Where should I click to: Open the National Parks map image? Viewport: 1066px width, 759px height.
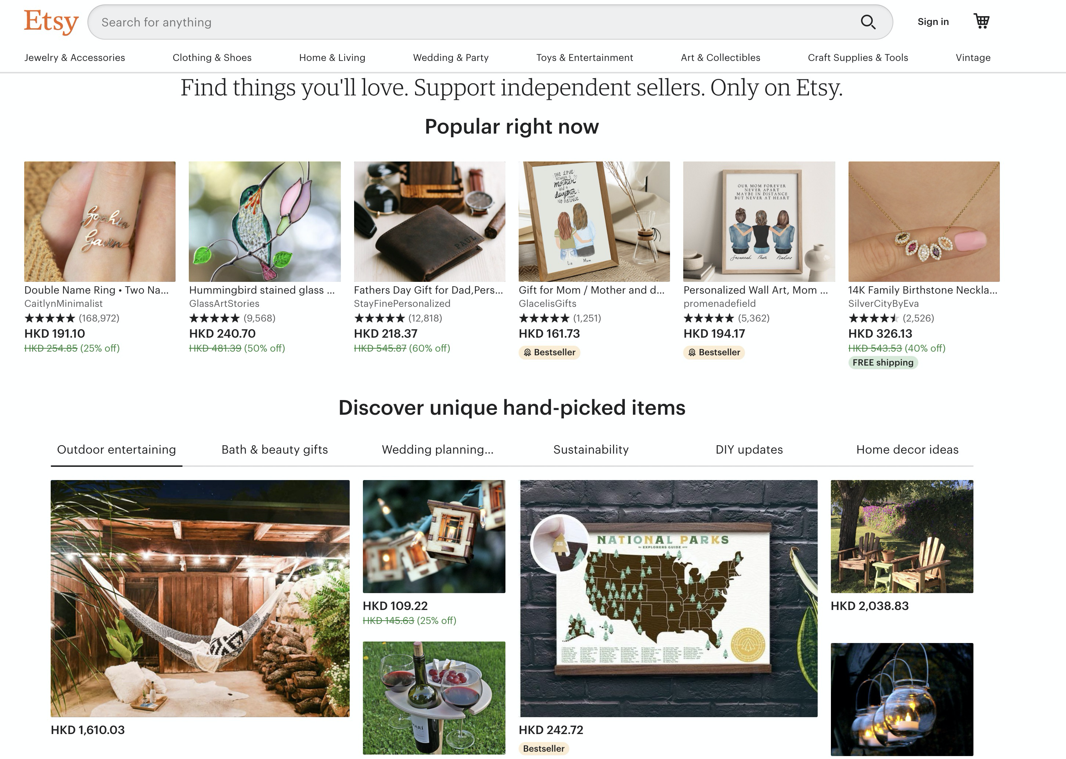[669, 599]
